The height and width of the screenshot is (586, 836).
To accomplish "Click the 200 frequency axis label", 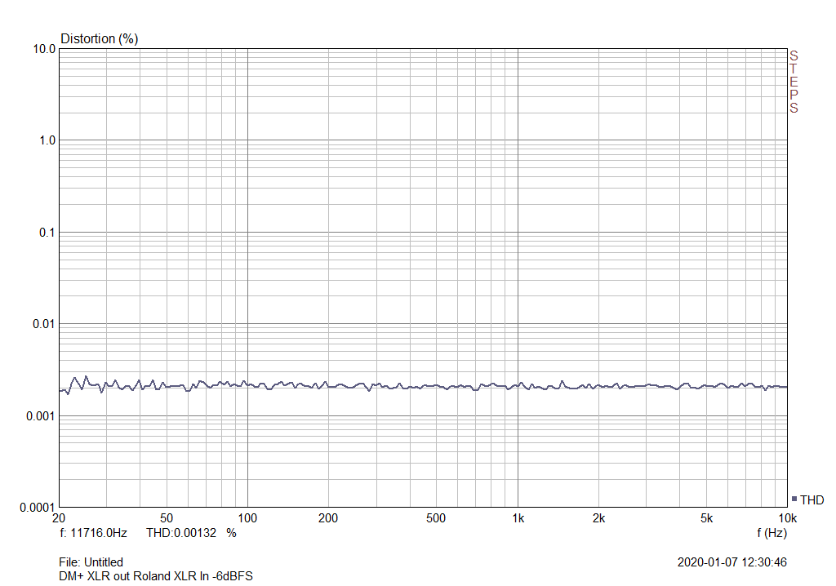I will (328, 518).
